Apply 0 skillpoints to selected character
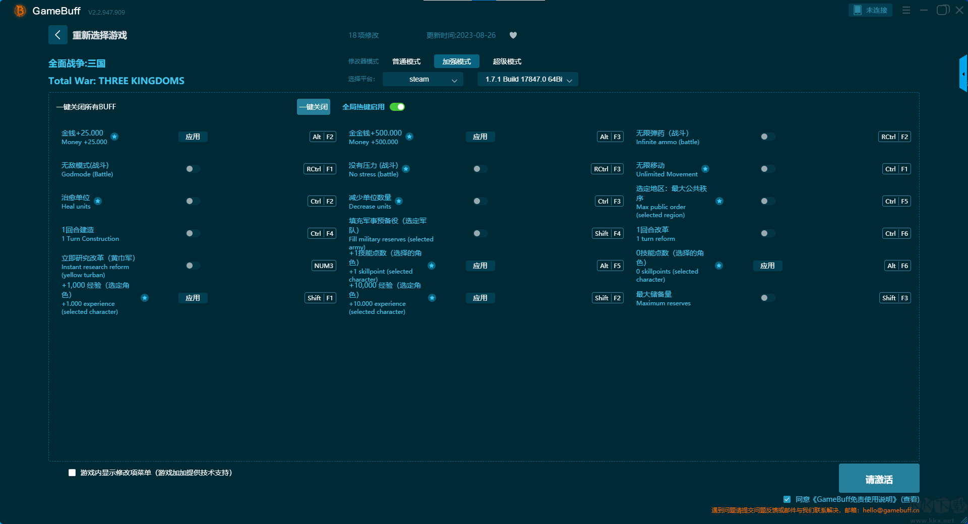Image resolution: width=968 pixels, height=524 pixels. pos(768,266)
